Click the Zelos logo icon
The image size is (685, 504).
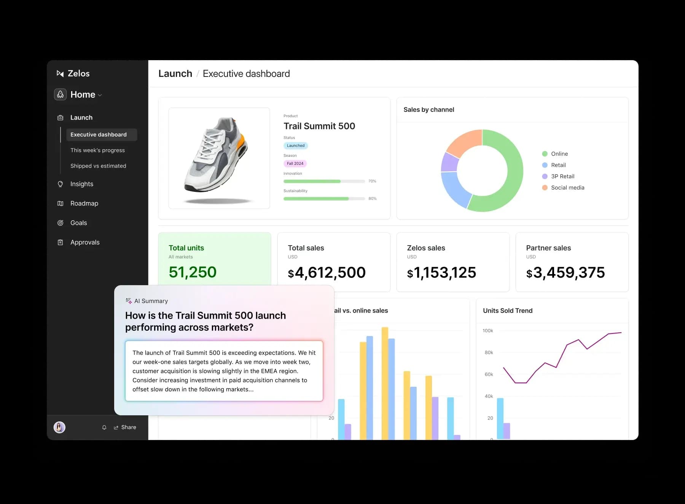pyautogui.click(x=60, y=73)
